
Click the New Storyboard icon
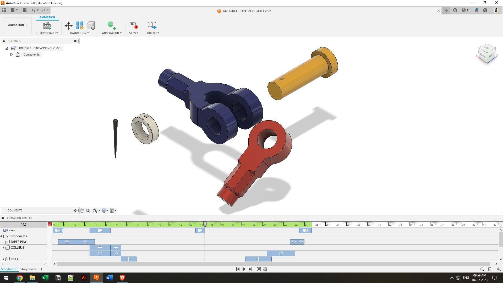(x=47, y=26)
